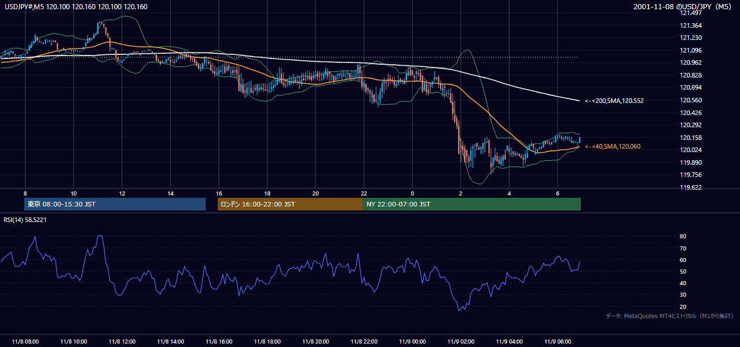Click the 11/8 20:00 time label
The image size is (740, 347).
pyautogui.click(x=316, y=341)
